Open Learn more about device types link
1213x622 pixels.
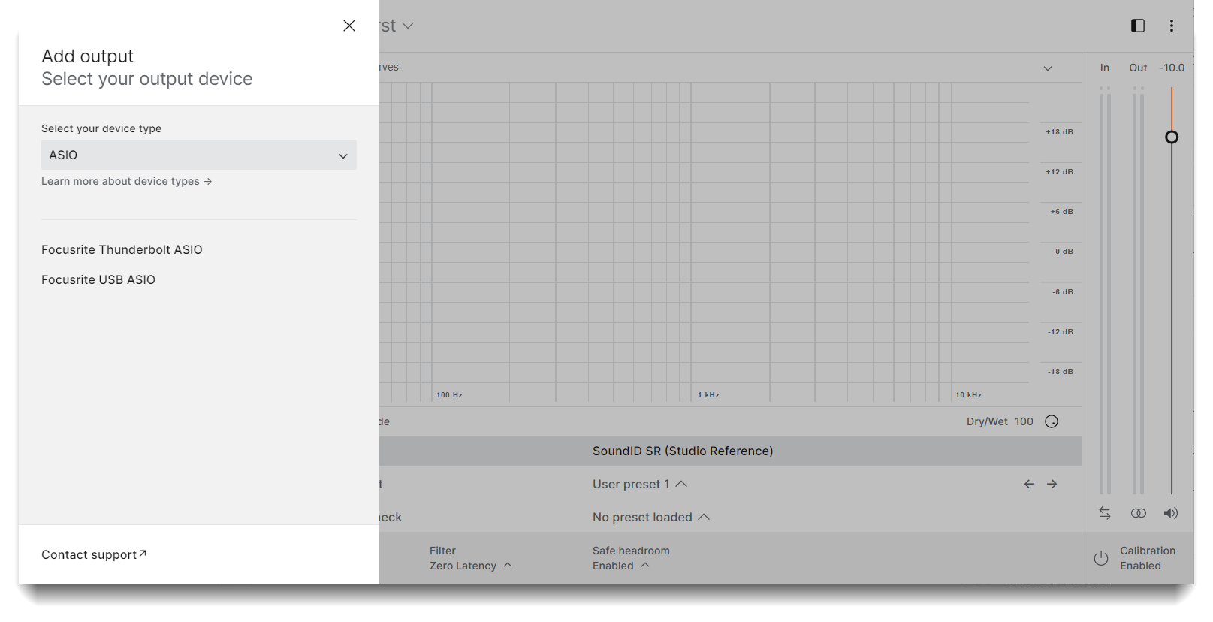(127, 181)
